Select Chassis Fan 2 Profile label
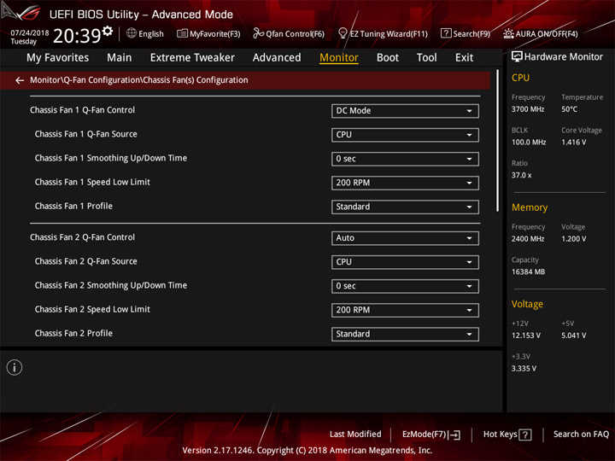This screenshot has width=615, height=461. coord(73,334)
